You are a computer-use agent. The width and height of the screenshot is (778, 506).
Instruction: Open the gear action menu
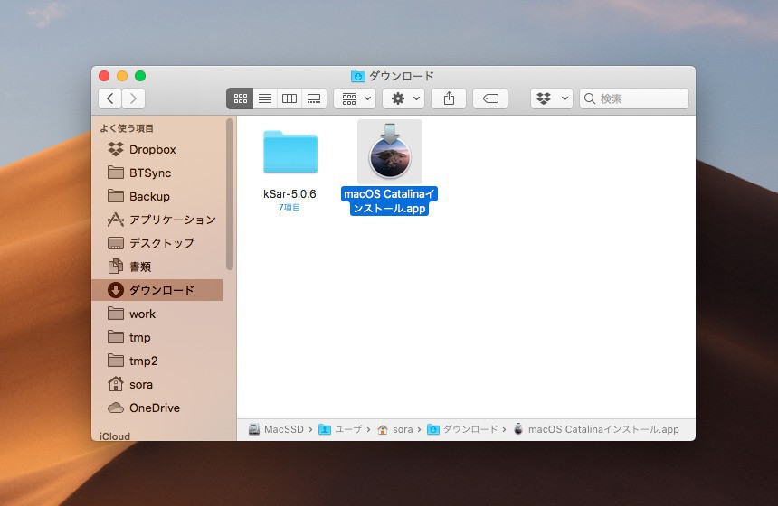(403, 98)
